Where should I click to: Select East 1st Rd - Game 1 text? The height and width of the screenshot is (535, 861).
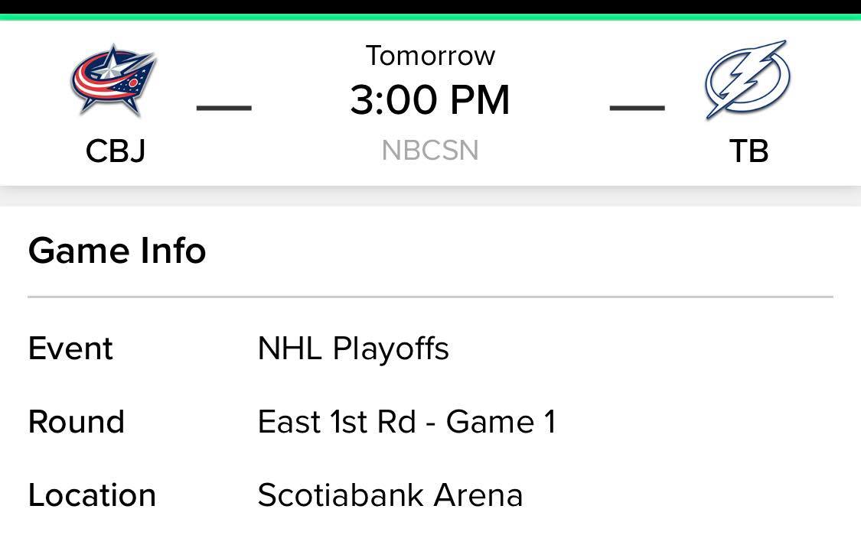407,422
